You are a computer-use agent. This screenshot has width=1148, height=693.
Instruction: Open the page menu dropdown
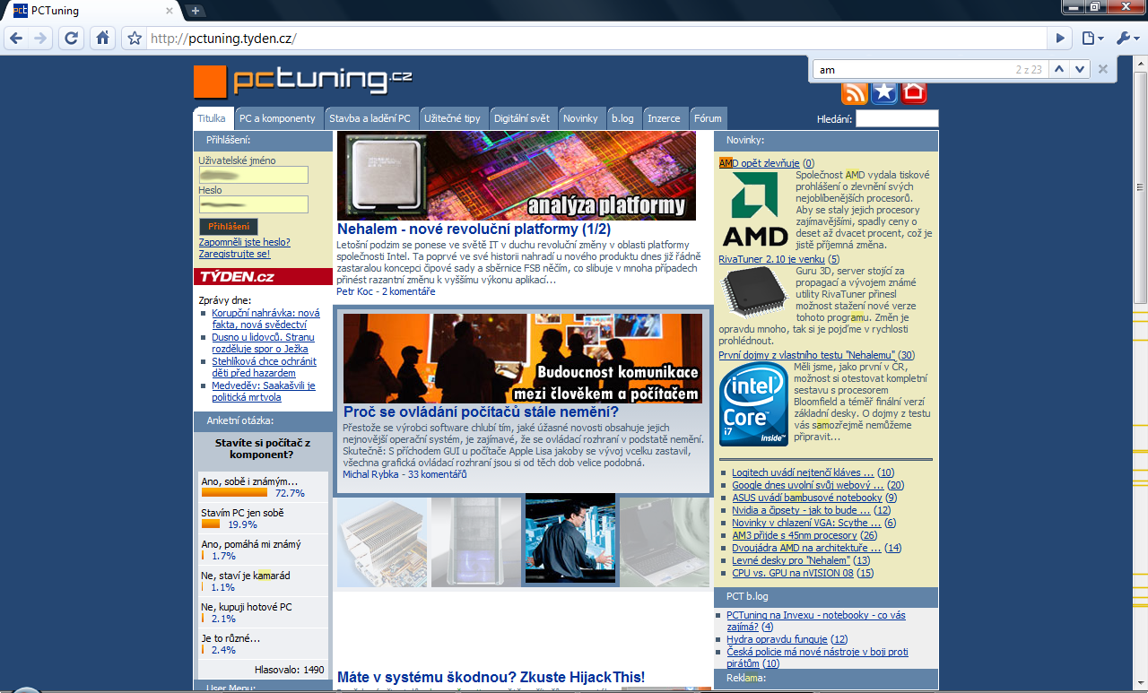(1091, 39)
